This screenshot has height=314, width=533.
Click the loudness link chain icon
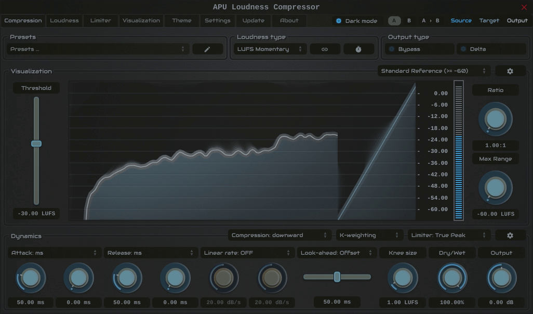coord(325,49)
